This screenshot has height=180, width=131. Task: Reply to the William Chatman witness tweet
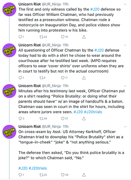point(20,37)
